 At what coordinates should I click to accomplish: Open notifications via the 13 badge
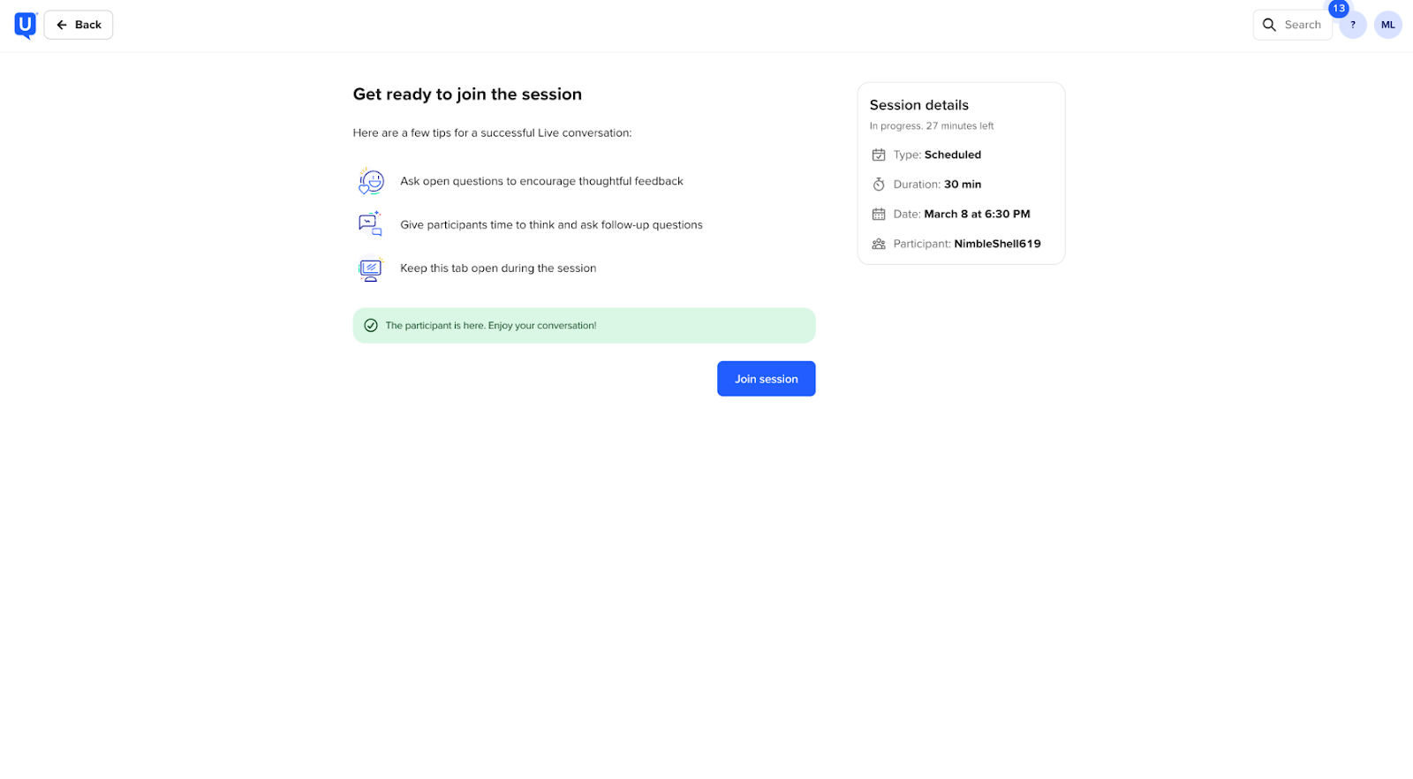1339,9
